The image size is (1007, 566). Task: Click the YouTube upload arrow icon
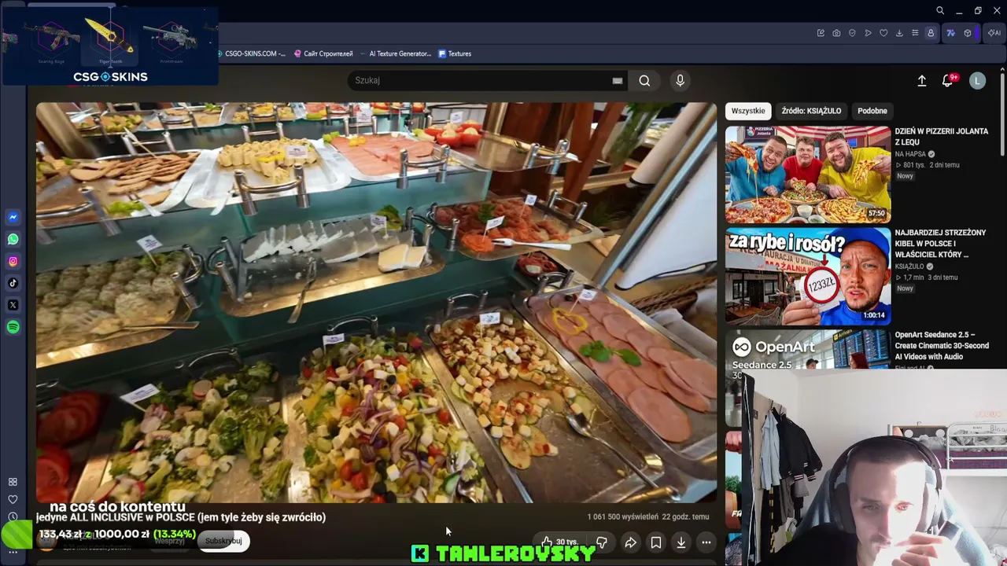[922, 80]
